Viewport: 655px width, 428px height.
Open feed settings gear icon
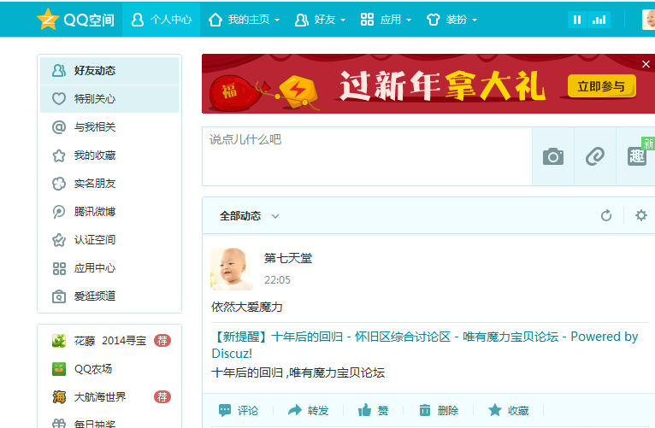(x=640, y=215)
